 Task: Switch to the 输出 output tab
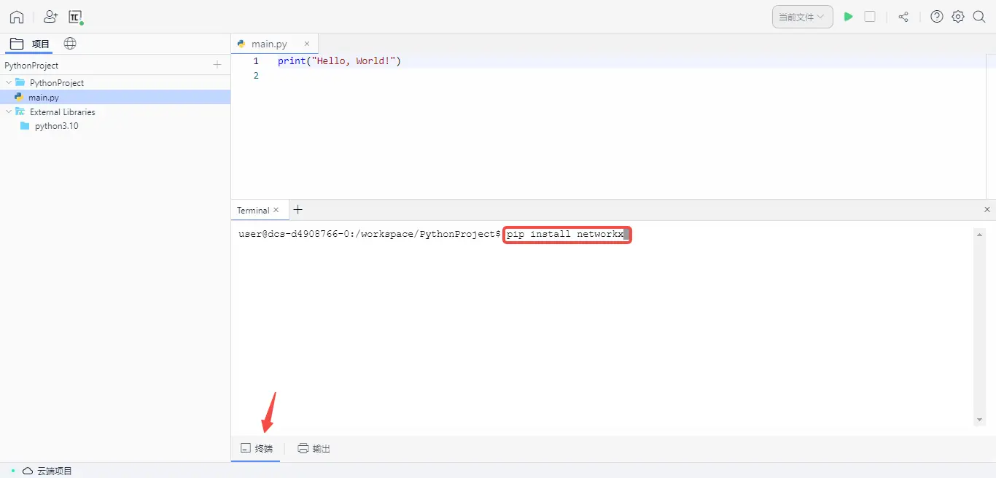click(314, 449)
